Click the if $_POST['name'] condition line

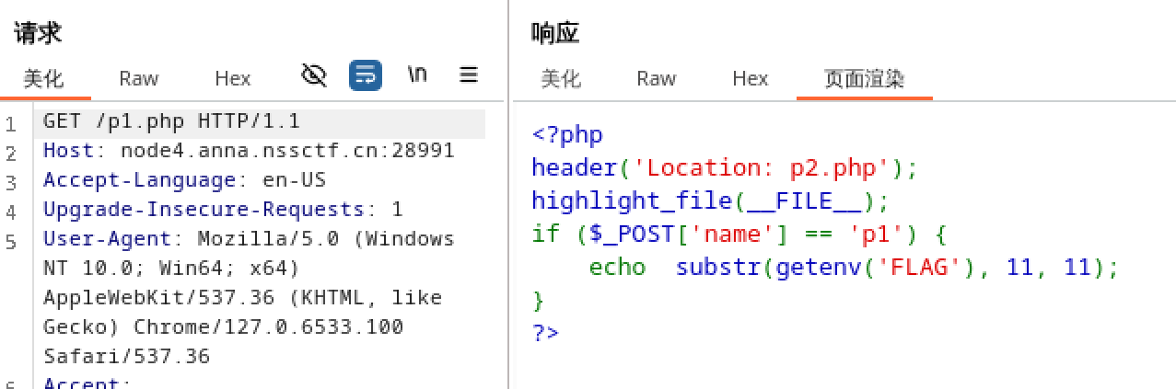pos(739,235)
